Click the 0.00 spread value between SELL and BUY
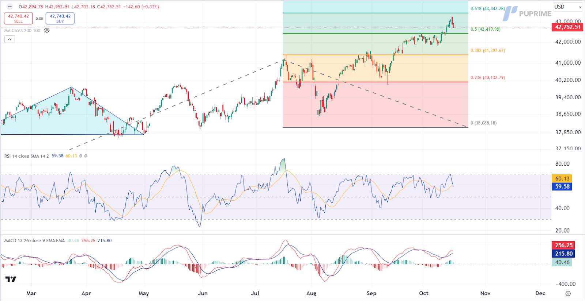 tap(39, 19)
